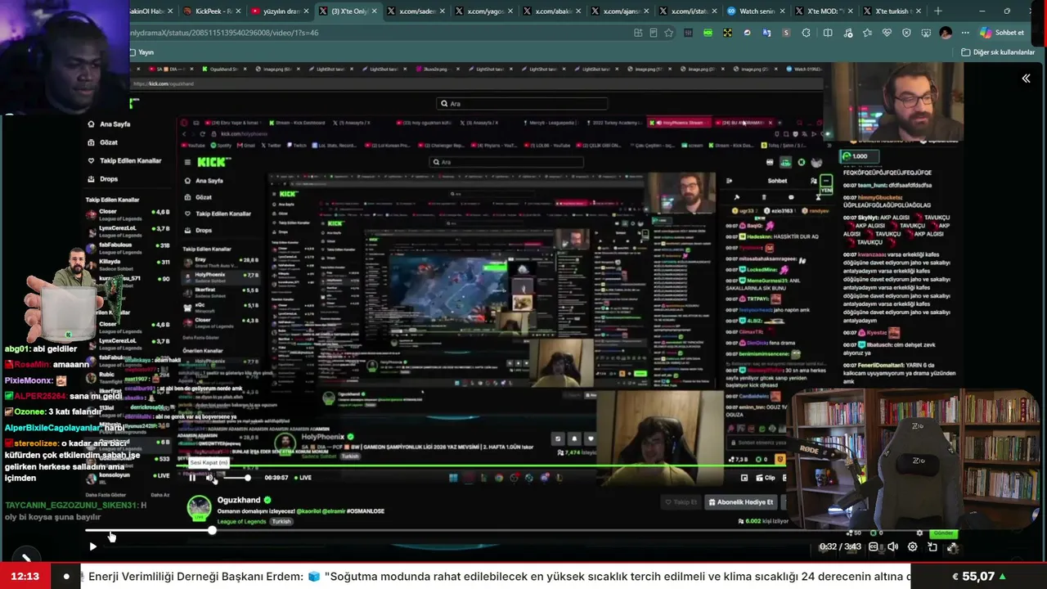Open the browser more options menu
Viewport: 1047px width, 589px height.
pyautogui.click(x=965, y=33)
